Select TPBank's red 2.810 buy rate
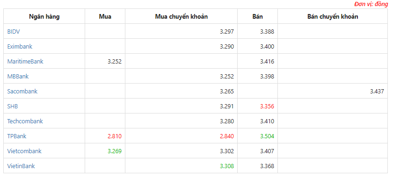393x177 pixels. [115, 136]
